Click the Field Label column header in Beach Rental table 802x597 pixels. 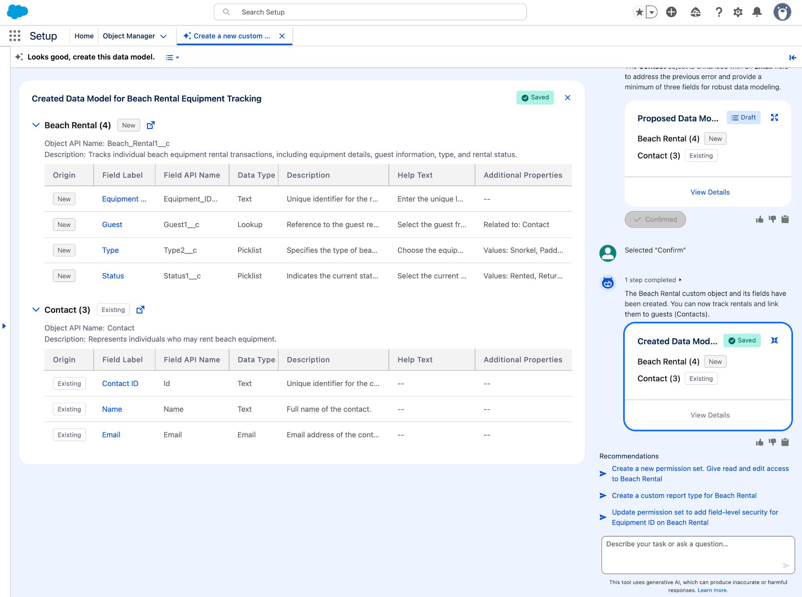coord(123,175)
